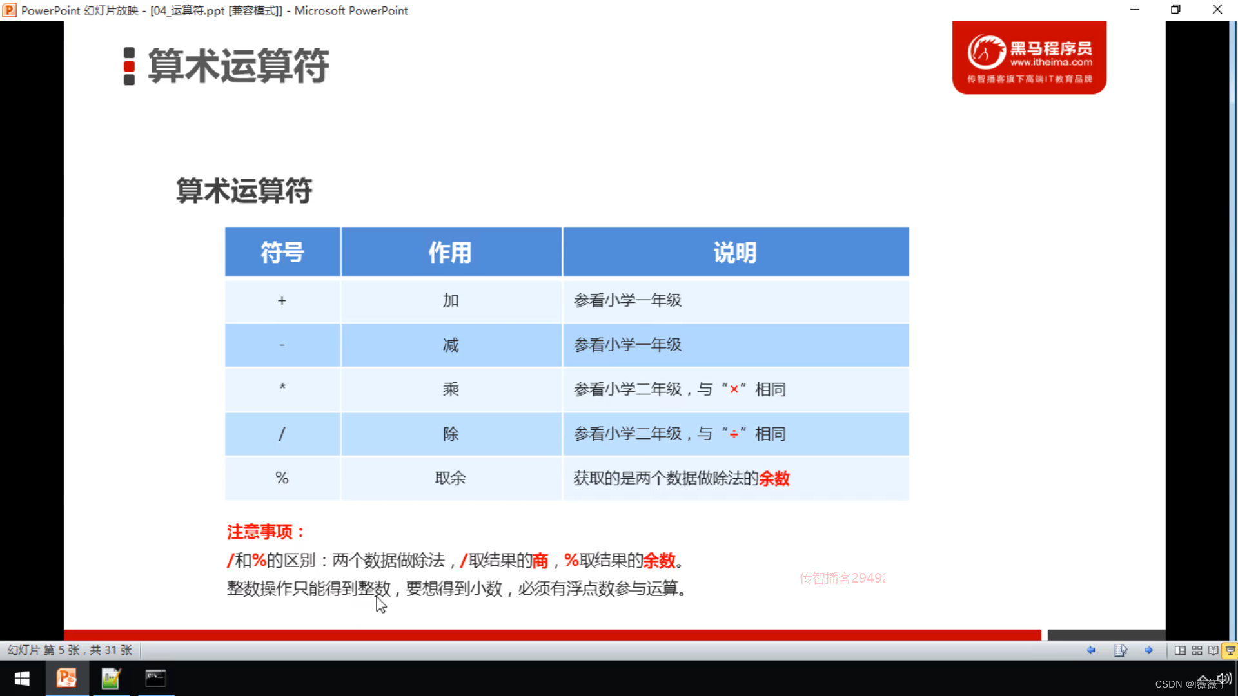Screen dimensions: 1238x696
Task: Toggle the Slide Show view button
Action: pos(1230,650)
